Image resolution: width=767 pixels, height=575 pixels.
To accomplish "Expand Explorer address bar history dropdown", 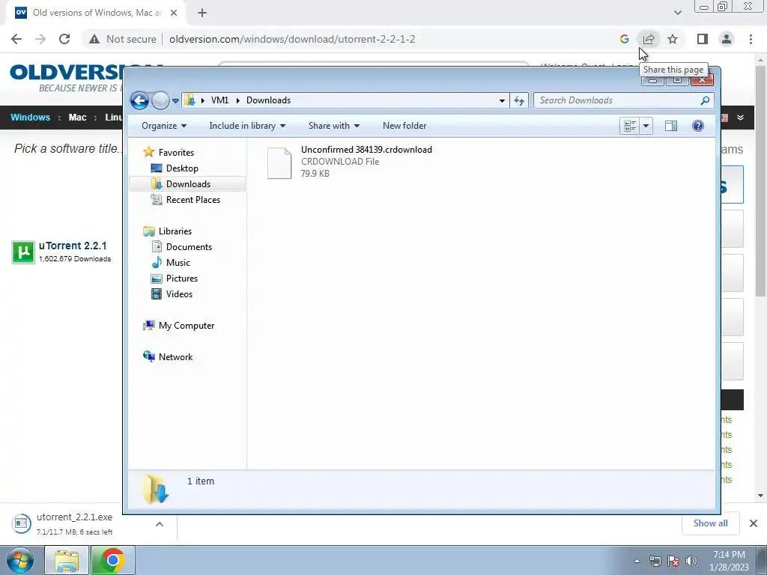I will (x=502, y=101).
